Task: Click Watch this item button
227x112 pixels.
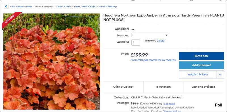Action: [197, 74]
